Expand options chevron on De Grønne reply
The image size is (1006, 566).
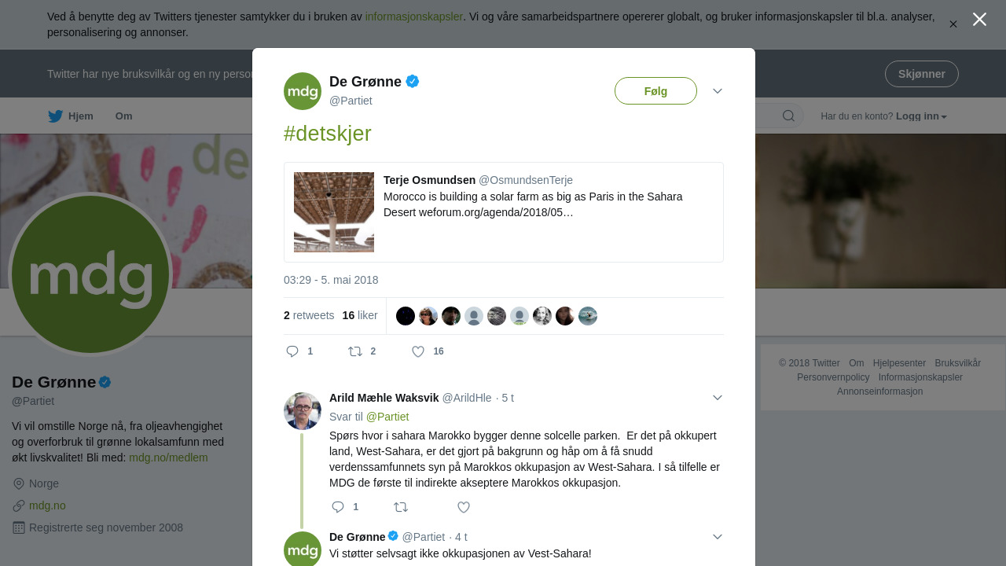(718, 537)
